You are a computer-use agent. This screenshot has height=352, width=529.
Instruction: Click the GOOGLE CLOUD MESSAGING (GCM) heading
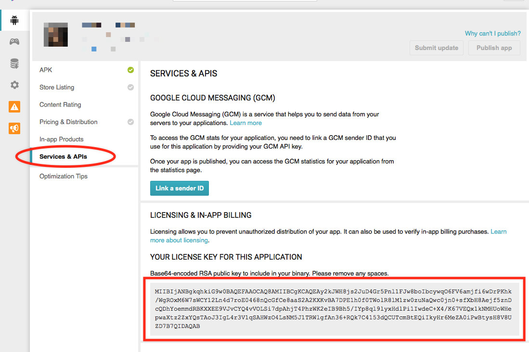[213, 98]
